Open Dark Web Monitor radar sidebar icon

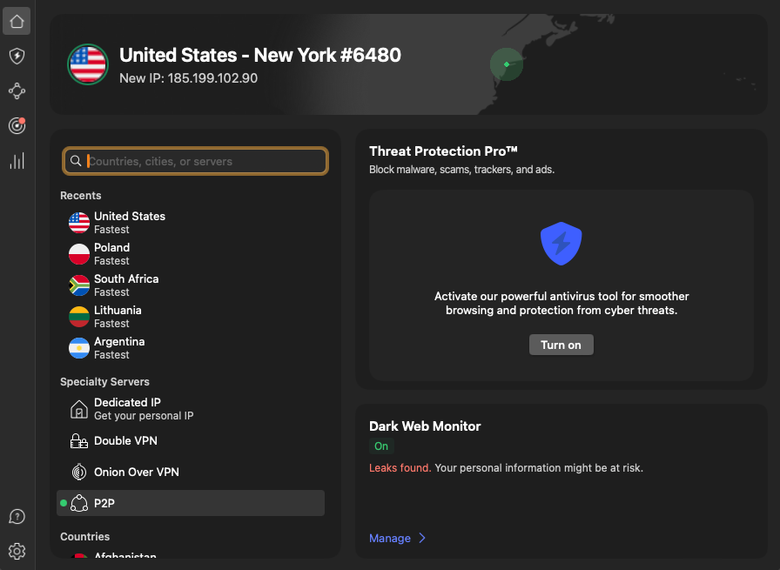(x=17, y=125)
